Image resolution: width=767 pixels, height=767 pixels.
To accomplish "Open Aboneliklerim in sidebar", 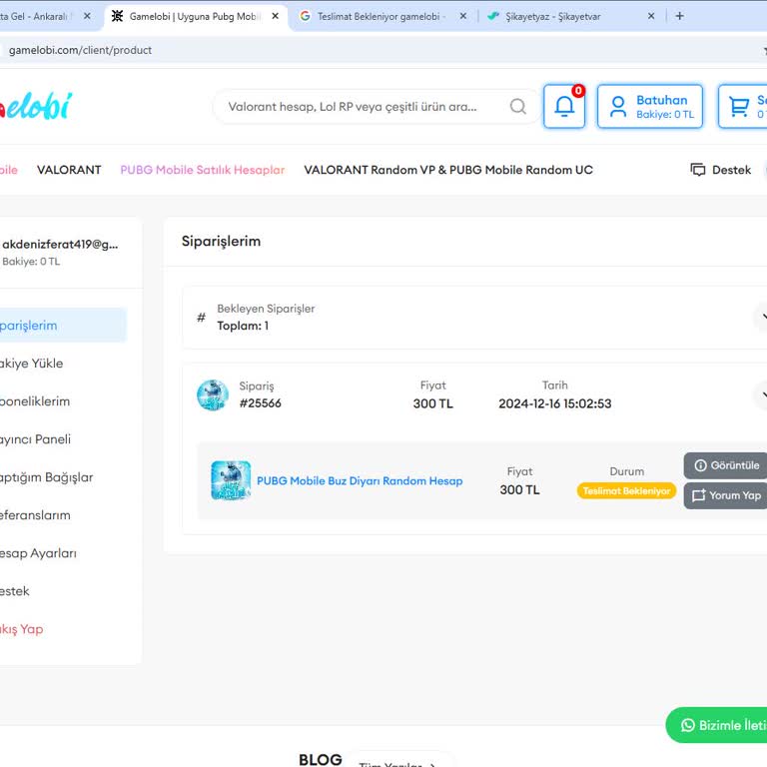I will (35, 401).
